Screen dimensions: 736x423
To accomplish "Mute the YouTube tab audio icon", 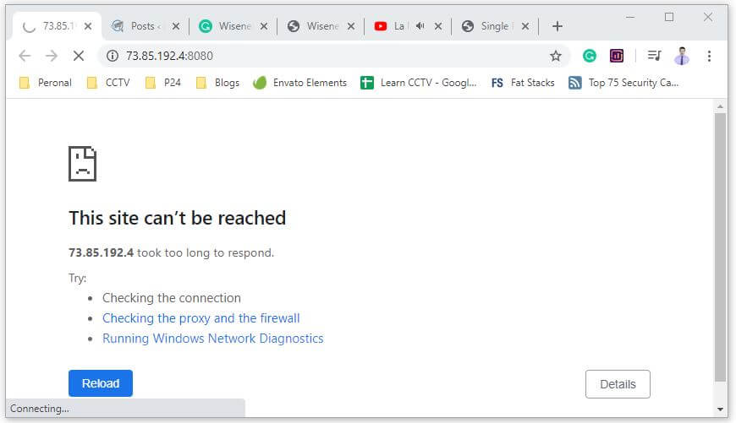I will pyautogui.click(x=420, y=26).
